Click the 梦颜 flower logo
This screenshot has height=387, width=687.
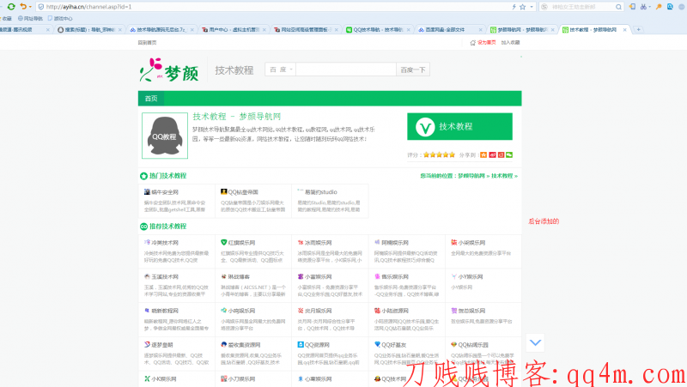[x=169, y=70]
